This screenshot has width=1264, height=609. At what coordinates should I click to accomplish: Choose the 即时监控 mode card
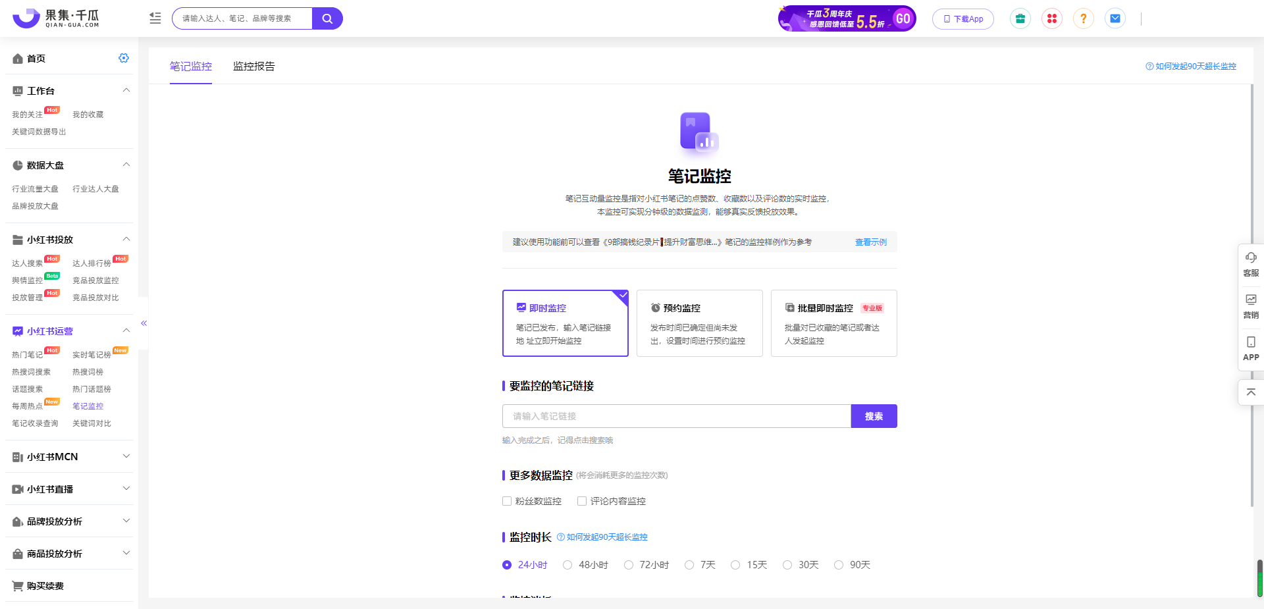tap(566, 323)
